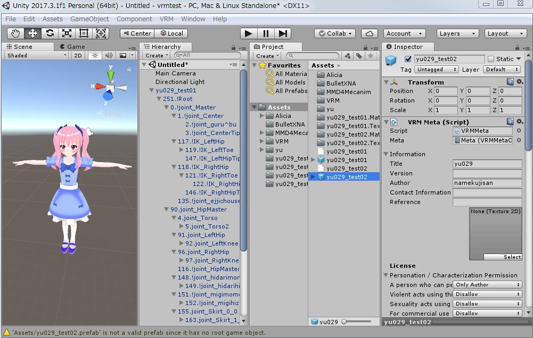Collapse the Transform component foldout
The image size is (533, 338).
tap(386, 82)
